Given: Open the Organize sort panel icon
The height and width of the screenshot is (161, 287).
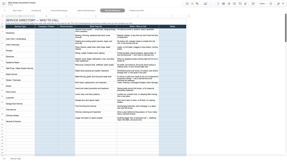Looking at the screenshot, I should [x=283, y=4].
